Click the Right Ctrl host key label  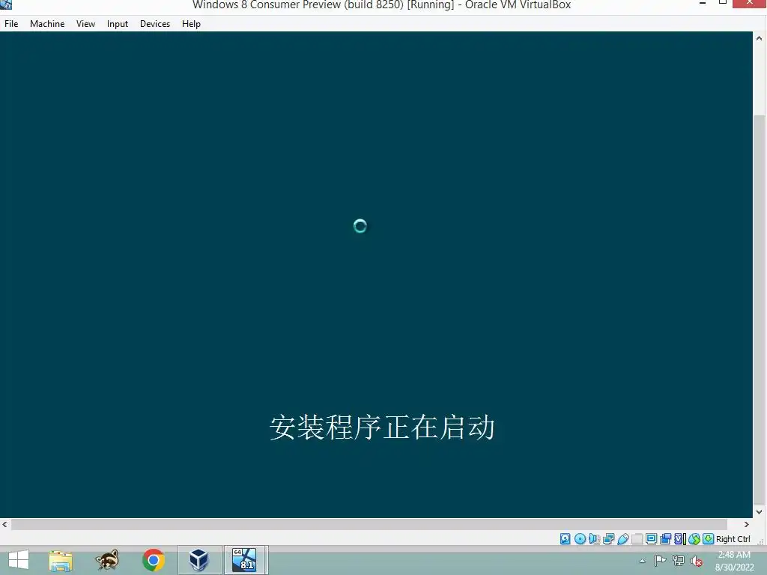pos(733,539)
